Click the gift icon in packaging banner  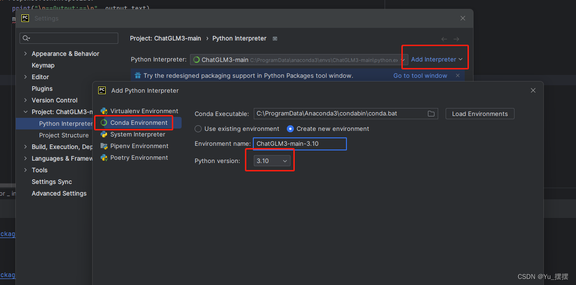(x=137, y=75)
